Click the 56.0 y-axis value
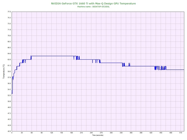The image size is (187, 140). pos(9,83)
